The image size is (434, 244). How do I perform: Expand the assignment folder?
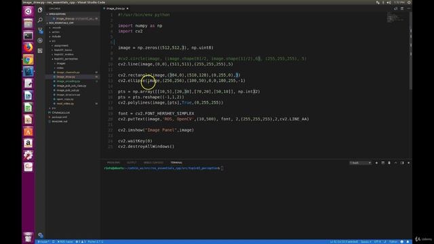click(x=61, y=45)
